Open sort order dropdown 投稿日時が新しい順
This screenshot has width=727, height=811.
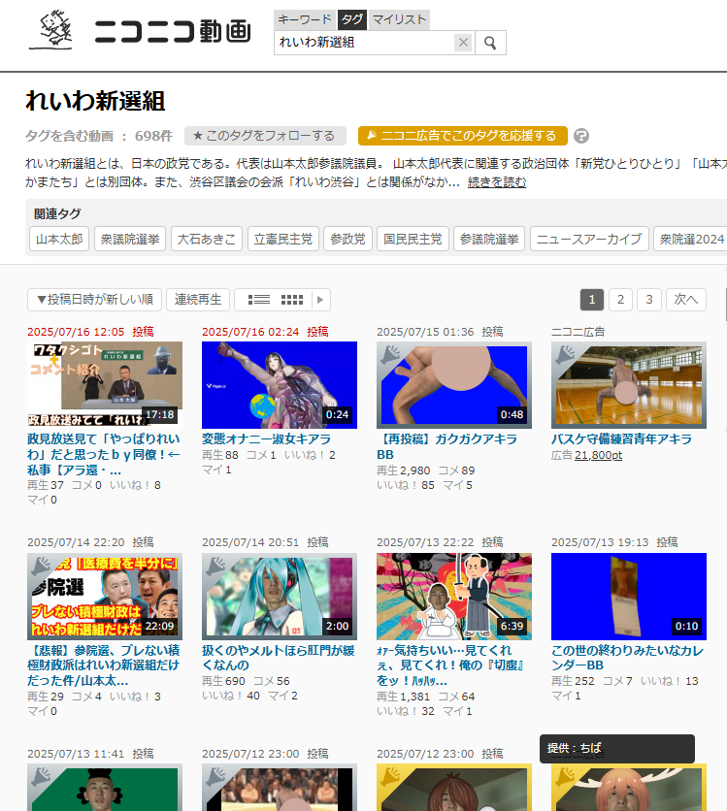point(95,300)
